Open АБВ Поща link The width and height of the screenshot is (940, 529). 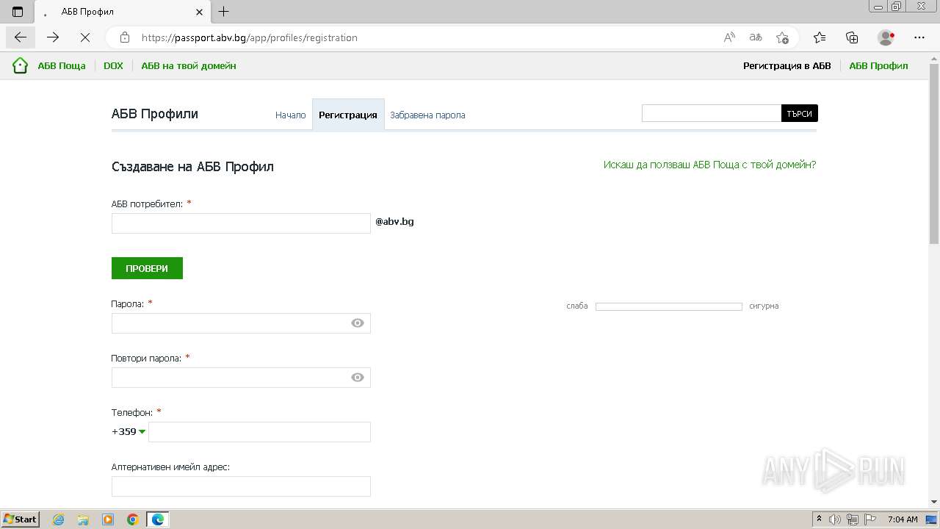pyautogui.click(x=62, y=65)
